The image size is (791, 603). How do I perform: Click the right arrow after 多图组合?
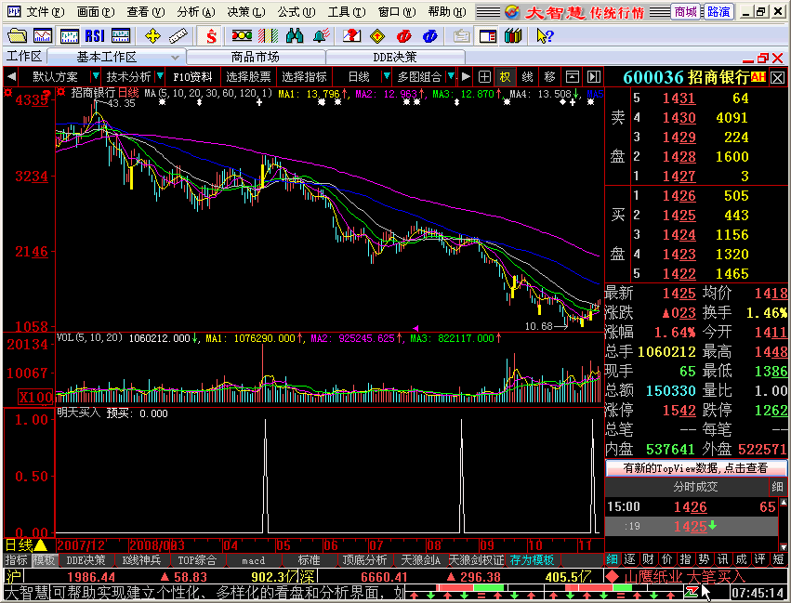pyautogui.click(x=466, y=76)
